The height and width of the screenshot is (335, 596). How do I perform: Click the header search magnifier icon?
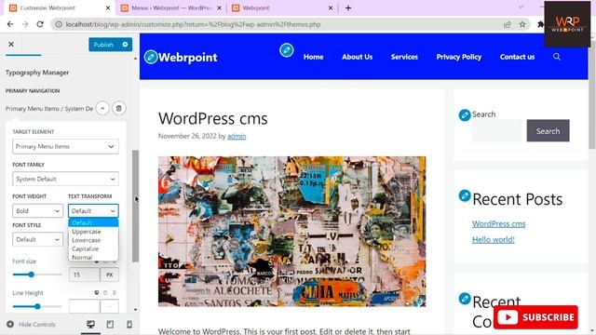pos(557,57)
